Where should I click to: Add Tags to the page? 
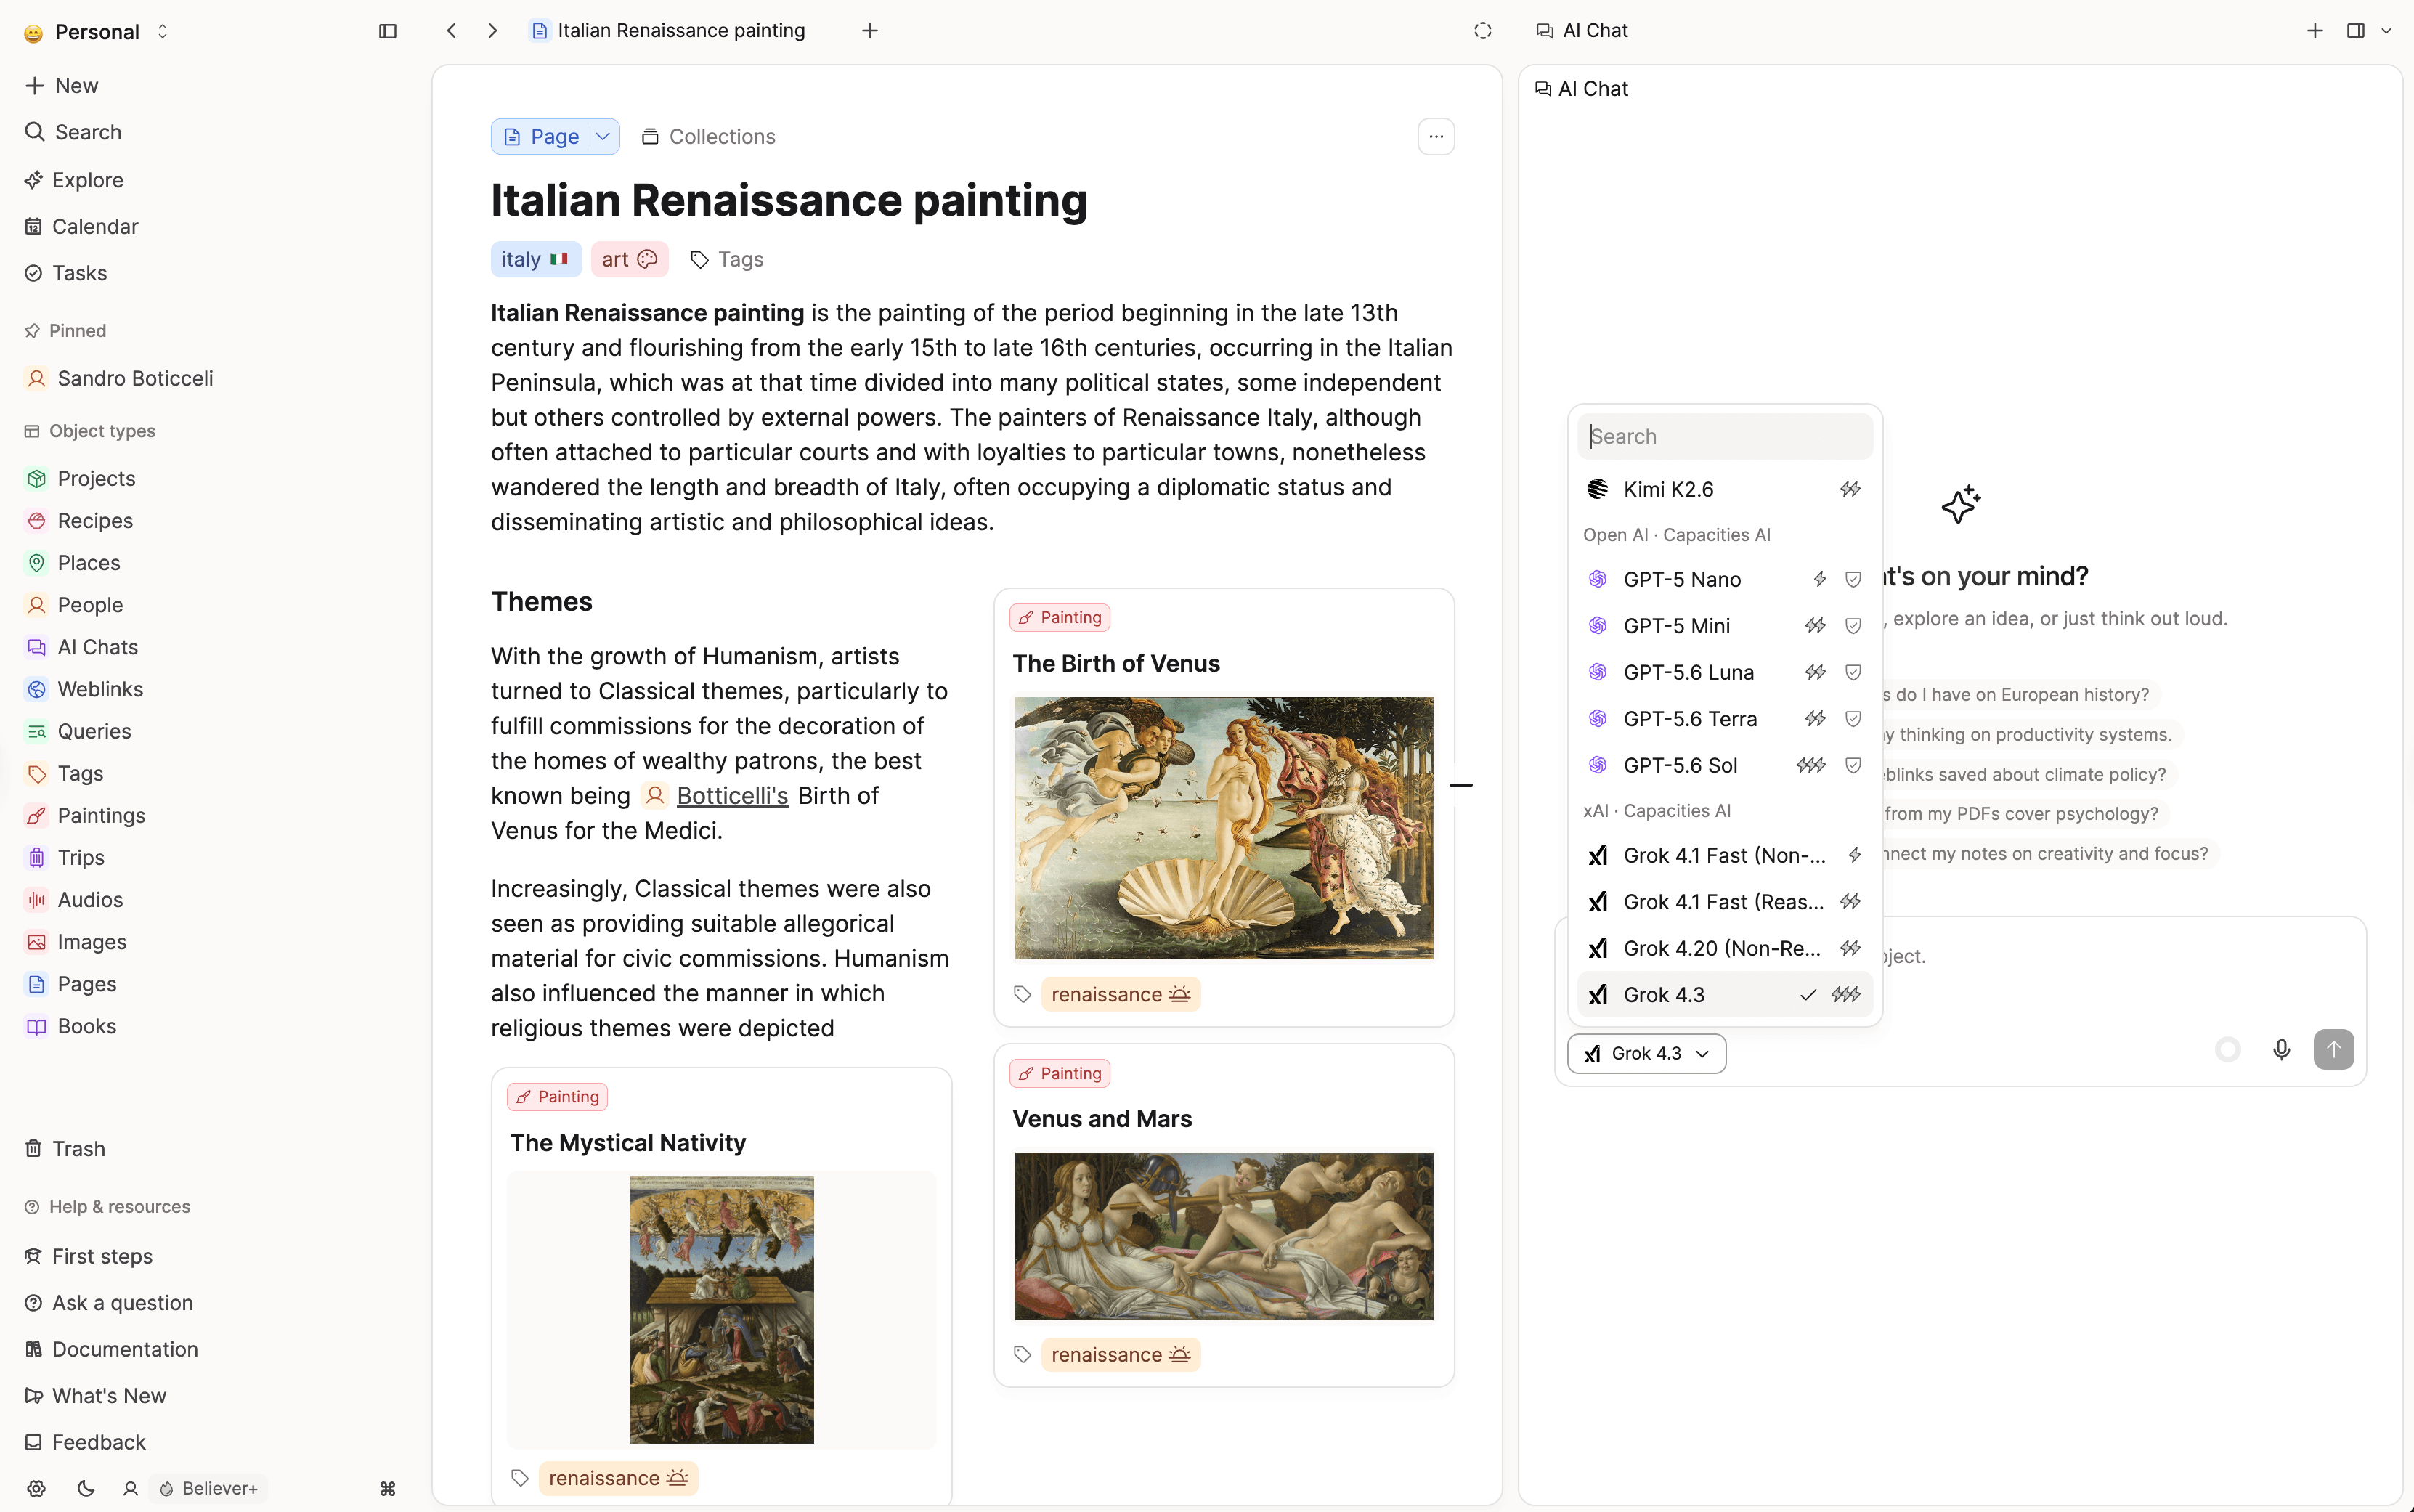[x=727, y=260]
